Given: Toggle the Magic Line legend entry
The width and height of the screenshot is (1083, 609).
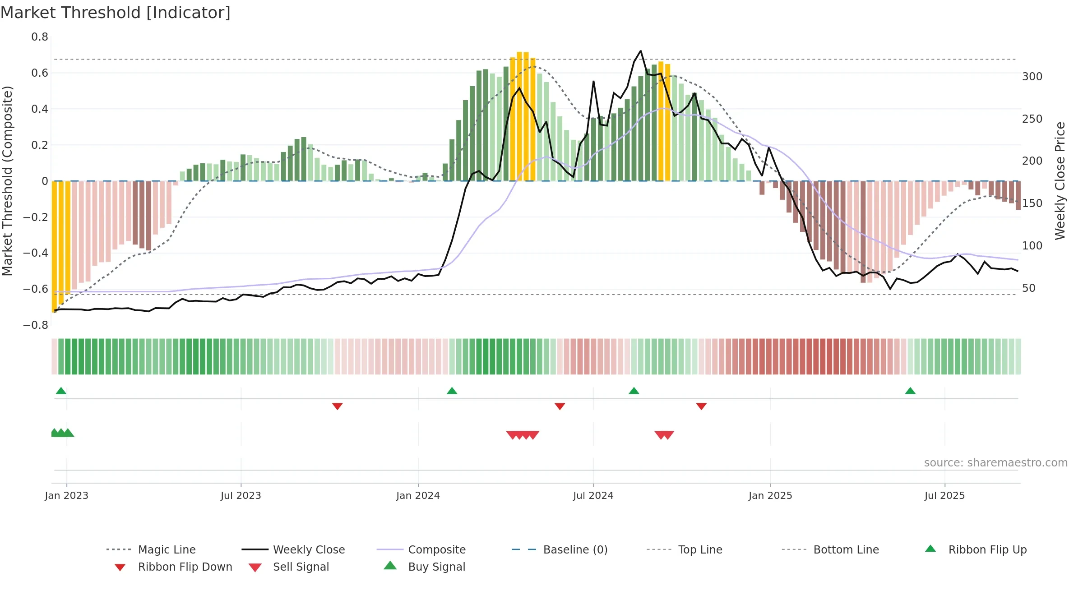Looking at the screenshot, I should [151, 549].
